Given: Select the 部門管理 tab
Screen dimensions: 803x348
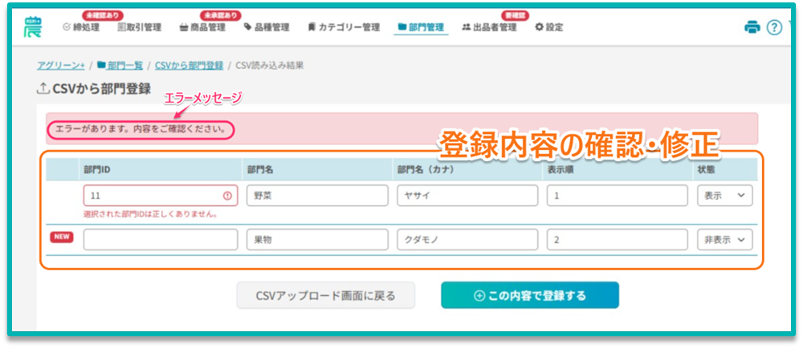Looking at the screenshot, I should pos(421,27).
